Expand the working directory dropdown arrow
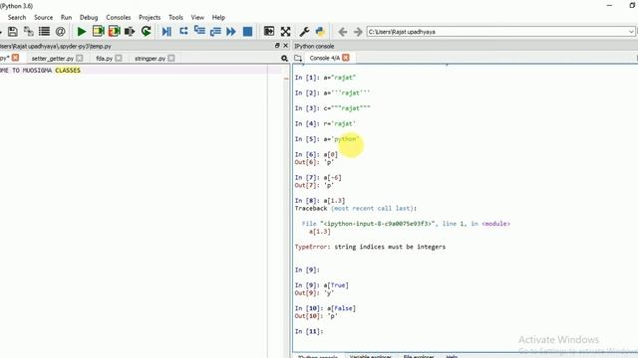The height and width of the screenshot is (358, 638). tap(631, 32)
